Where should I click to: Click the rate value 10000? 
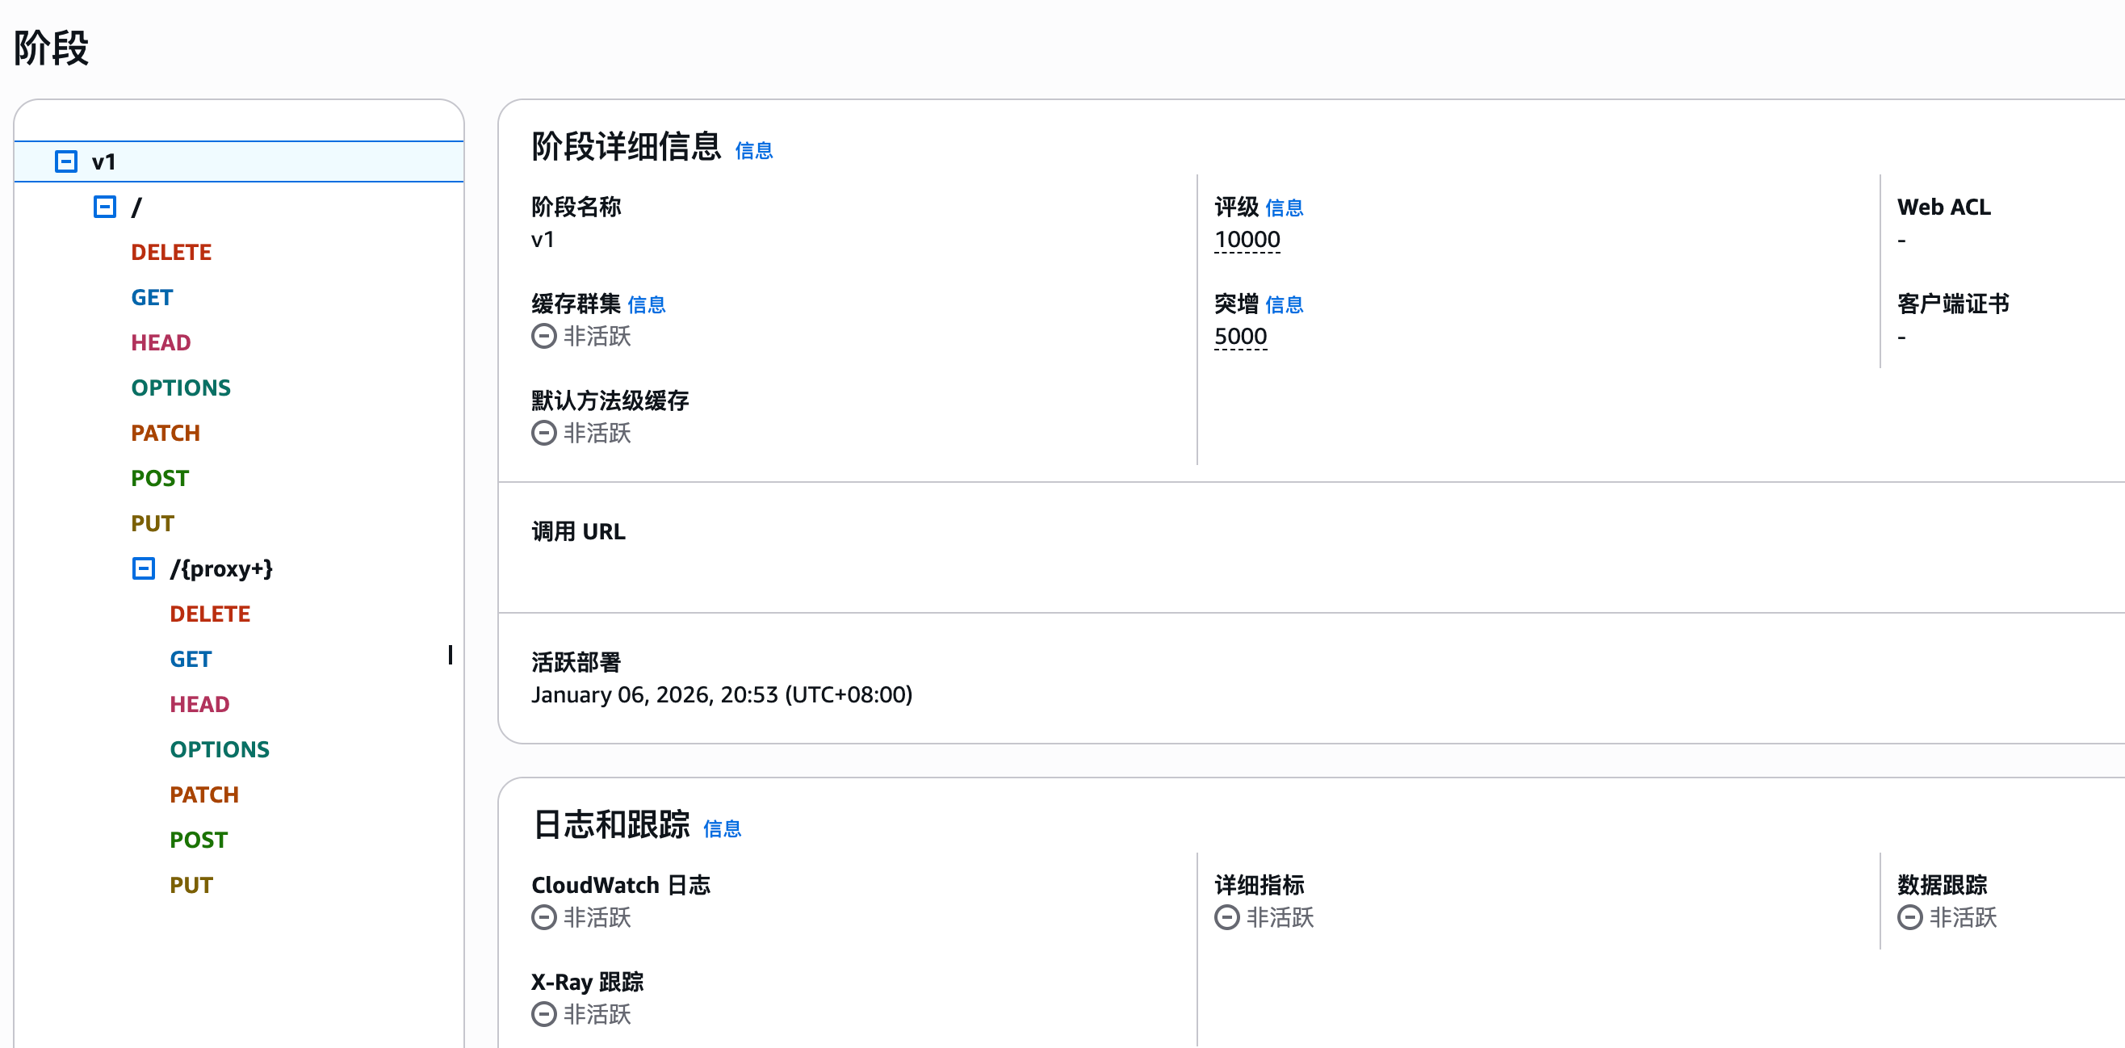tap(1247, 240)
